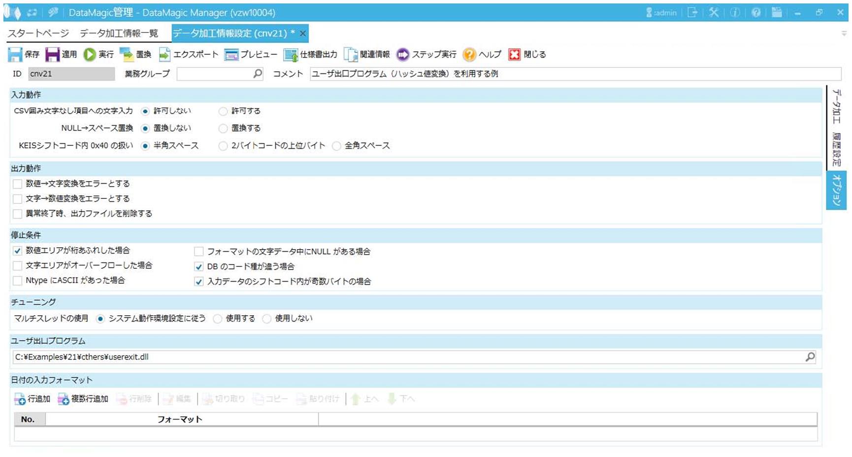Screen dimensions: 852x457
Task: Click the 保存 (Save) toolbar icon
Action: tap(15, 55)
